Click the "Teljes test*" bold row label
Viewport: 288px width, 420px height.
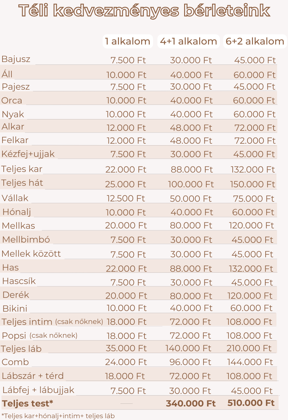27,403
